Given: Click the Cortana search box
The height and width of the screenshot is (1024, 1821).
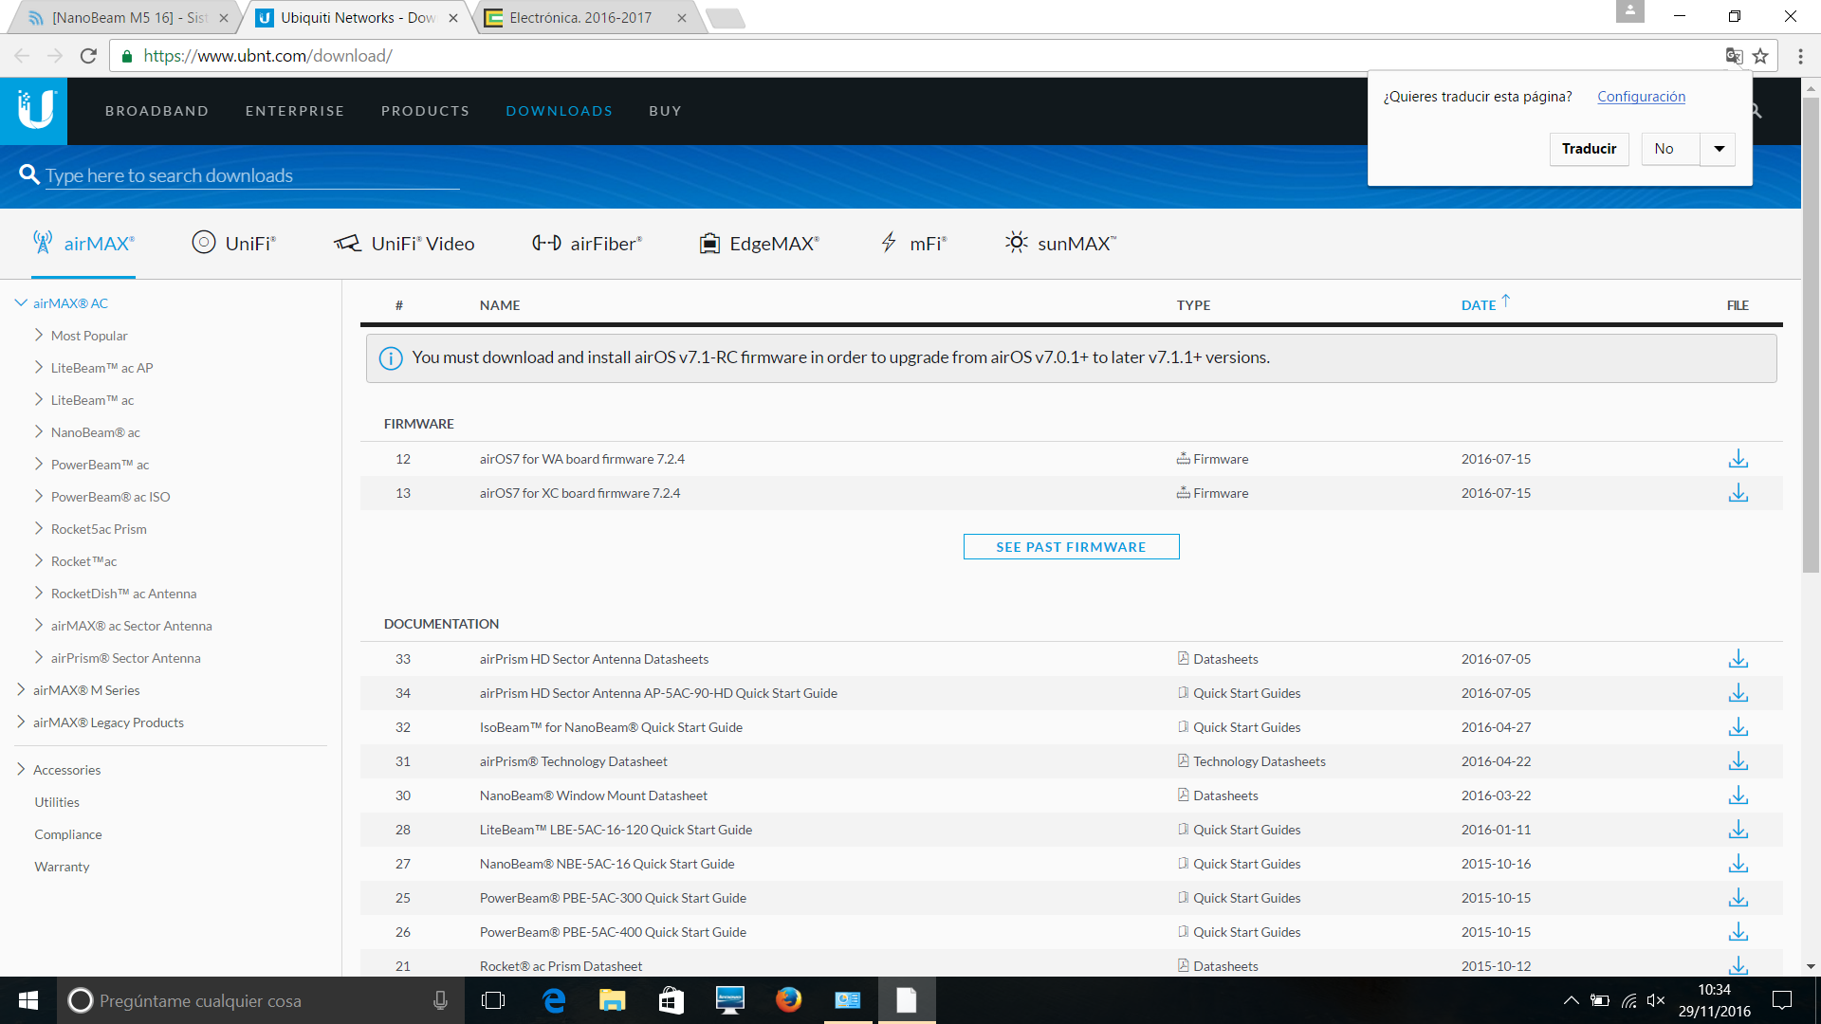Looking at the screenshot, I should 262,1000.
